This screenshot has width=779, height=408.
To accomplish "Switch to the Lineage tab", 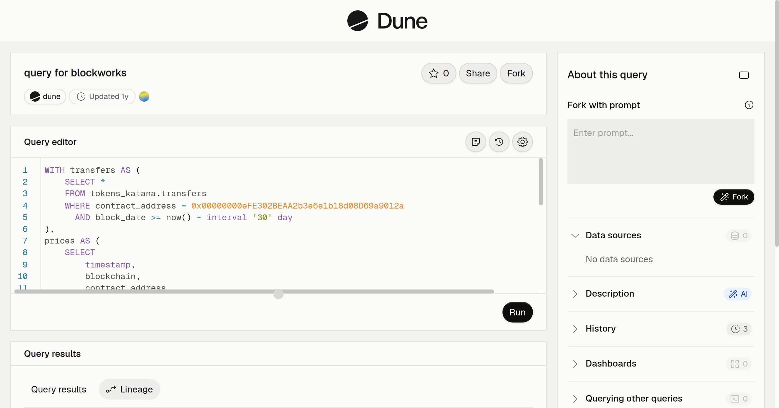I will 130,389.
